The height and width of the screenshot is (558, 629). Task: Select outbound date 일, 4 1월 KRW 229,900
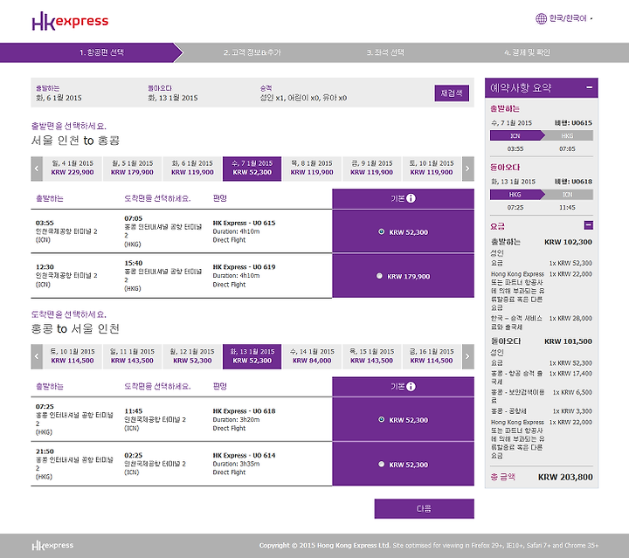coord(73,169)
